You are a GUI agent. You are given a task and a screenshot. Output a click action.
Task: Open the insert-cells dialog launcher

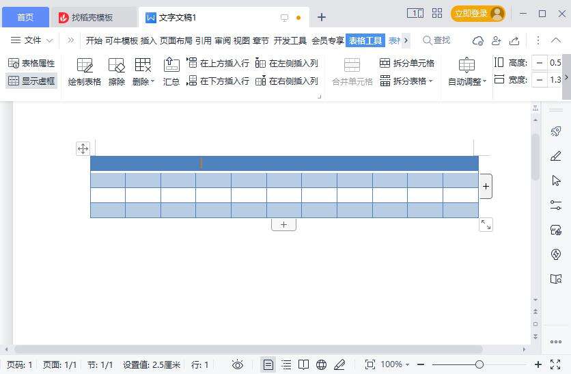coord(320,96)
